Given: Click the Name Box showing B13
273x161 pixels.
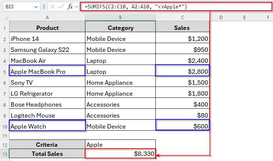Looking at the screenshot, I should [16, 7].
